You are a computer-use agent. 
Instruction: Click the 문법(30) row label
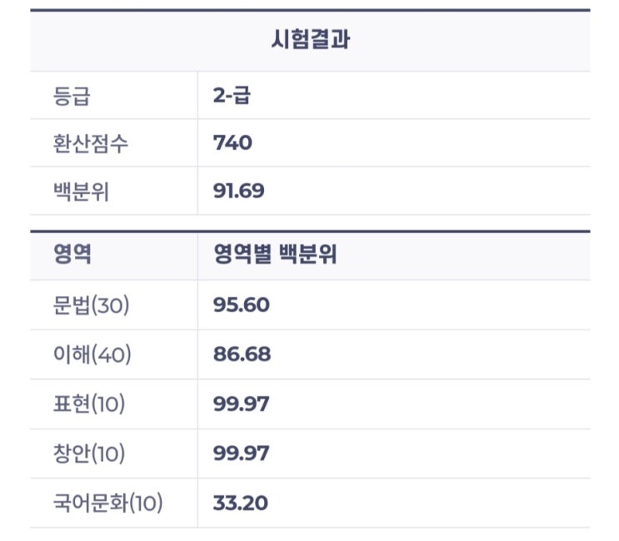90,305
